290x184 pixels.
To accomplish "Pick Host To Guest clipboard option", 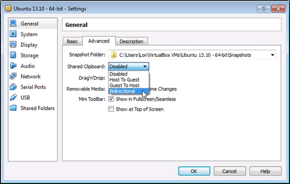I will coord(124,80).
